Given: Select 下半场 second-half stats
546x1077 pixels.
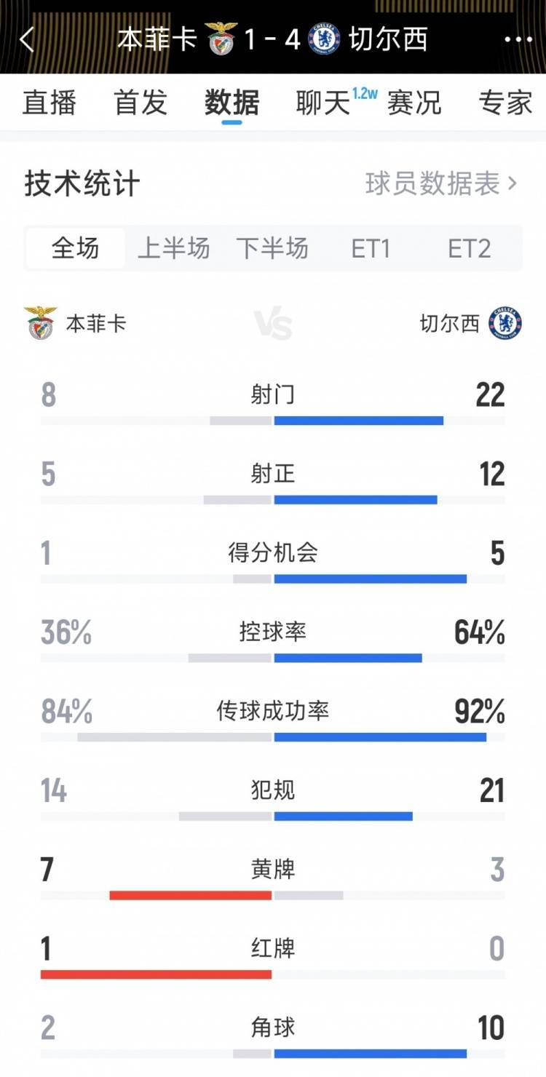Looking at the screenshot, I should point(272,249).
